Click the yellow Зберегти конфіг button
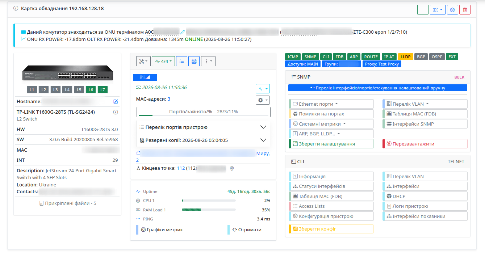The image size is (485, 257). click(x=331, y=229)
